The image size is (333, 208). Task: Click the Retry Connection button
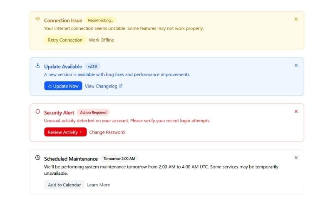[65, 40]
